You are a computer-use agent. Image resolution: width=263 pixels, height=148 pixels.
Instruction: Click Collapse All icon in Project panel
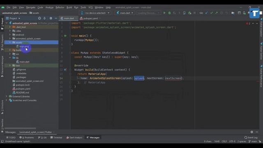click(44, 18)
